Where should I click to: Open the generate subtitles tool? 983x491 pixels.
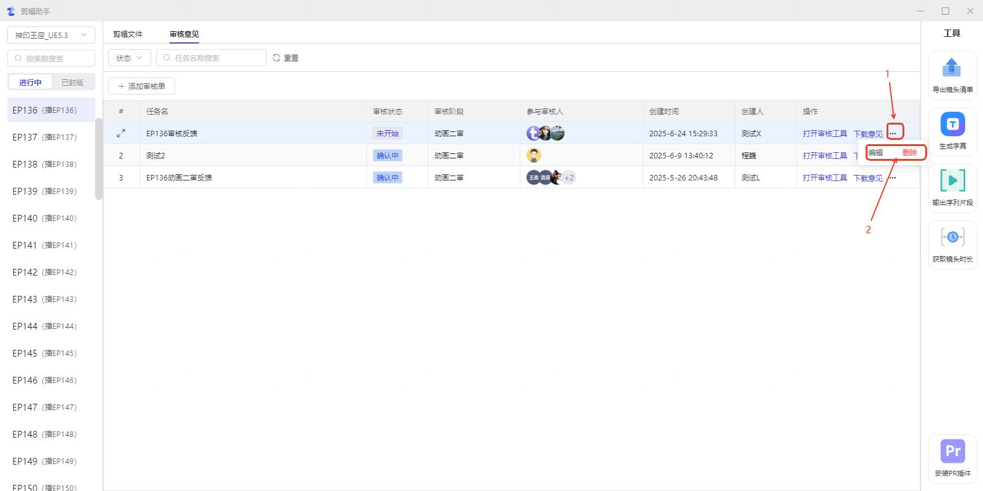coord(952,125)
